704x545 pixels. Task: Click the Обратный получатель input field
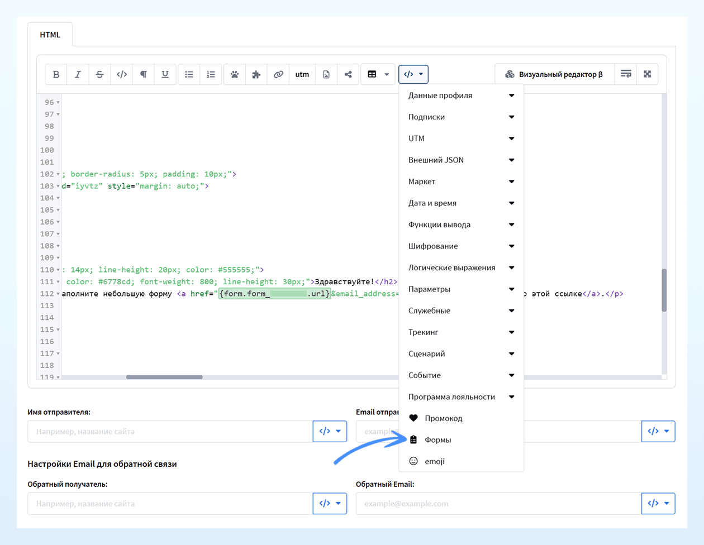pyautogui.click(x=170, y=504)
